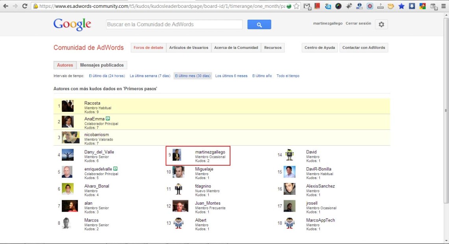The height and width of the screenshot is (244, 449).
Task: Click the blue star extension icon
Action: pos(401,6)
